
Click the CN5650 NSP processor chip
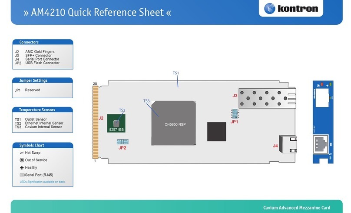click(x=173, y=123)
